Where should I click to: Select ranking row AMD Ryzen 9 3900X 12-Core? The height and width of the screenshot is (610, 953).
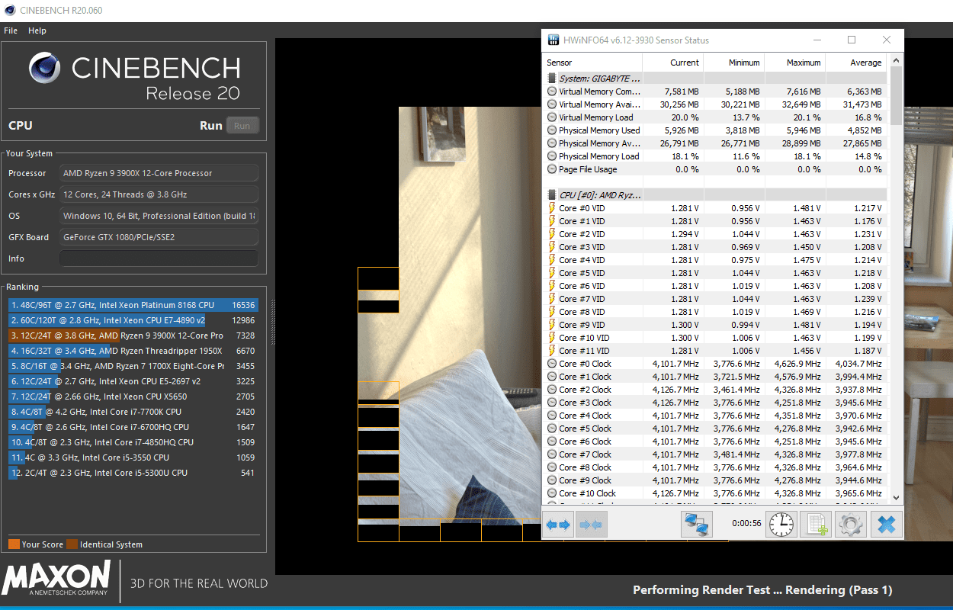pyautogui.click(x=133, y=335)
